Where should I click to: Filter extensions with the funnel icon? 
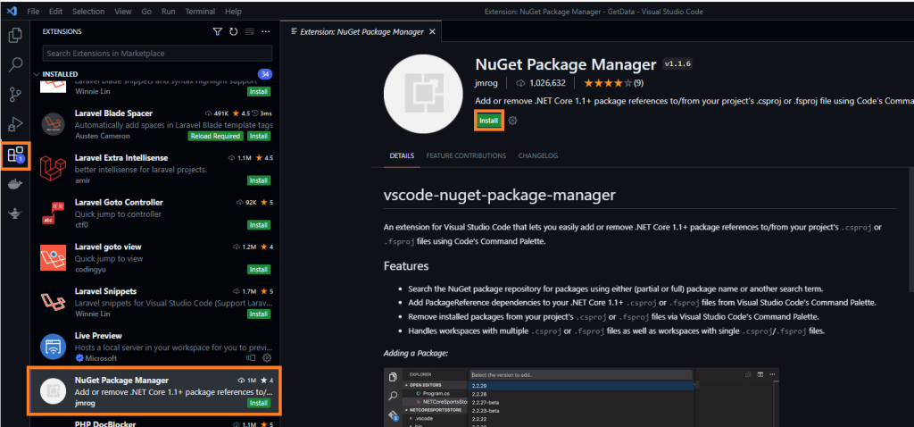[218, 31]
